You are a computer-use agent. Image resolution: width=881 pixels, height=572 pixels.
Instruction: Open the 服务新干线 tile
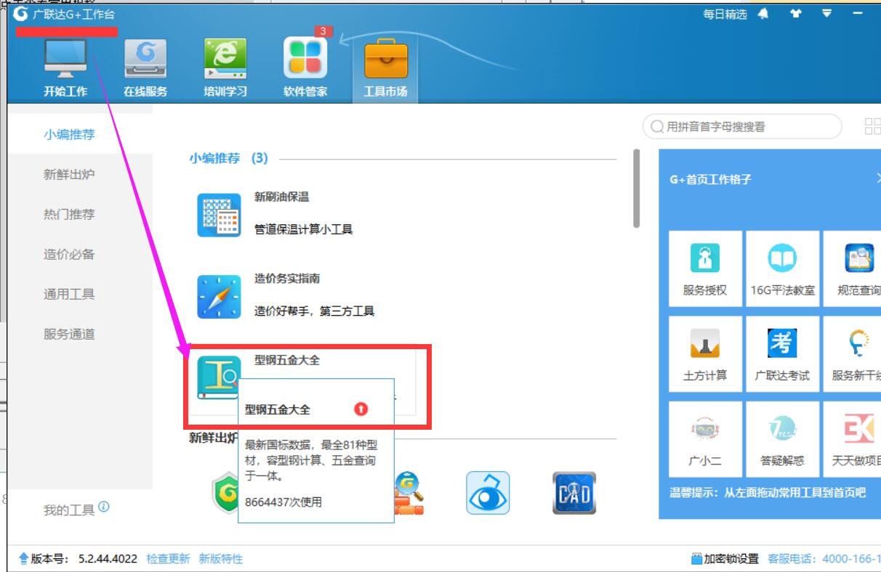coord(853,354)
